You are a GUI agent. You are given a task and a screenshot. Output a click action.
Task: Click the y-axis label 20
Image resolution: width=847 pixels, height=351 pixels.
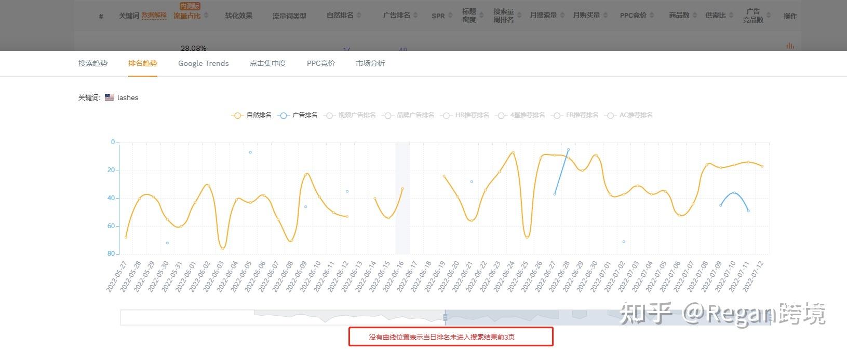tap(111, 170)
